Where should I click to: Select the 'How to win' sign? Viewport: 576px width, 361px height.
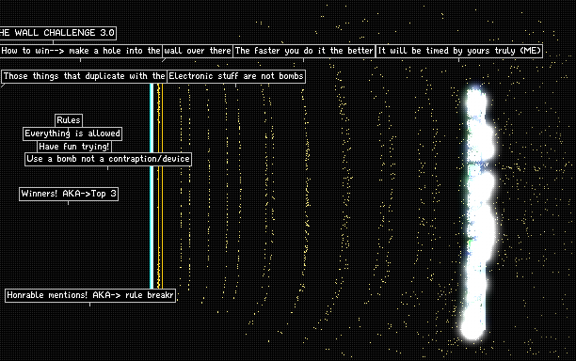tap(81, 51)
